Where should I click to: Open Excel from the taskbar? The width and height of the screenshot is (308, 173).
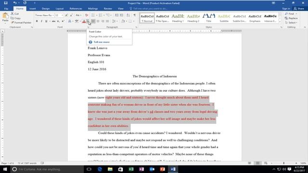click(131, 169)
